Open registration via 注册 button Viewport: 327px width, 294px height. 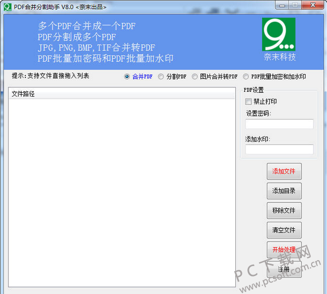pyautogui.click(x=284, y=270)
